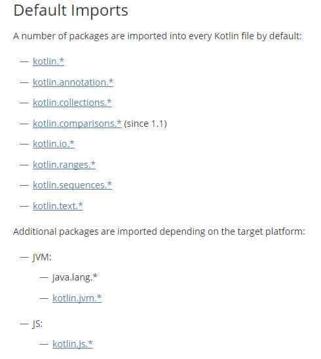The width and height of the screenshot is (321, 359).
Task: Click the java.lang.* plain text entry
Action: pyautogui.click(x=75, y=277)
